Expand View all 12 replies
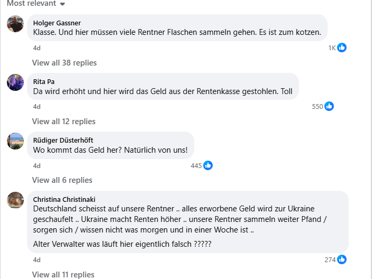Image resolution: width=372 pixels, height=279 pixels. (63, 122)
